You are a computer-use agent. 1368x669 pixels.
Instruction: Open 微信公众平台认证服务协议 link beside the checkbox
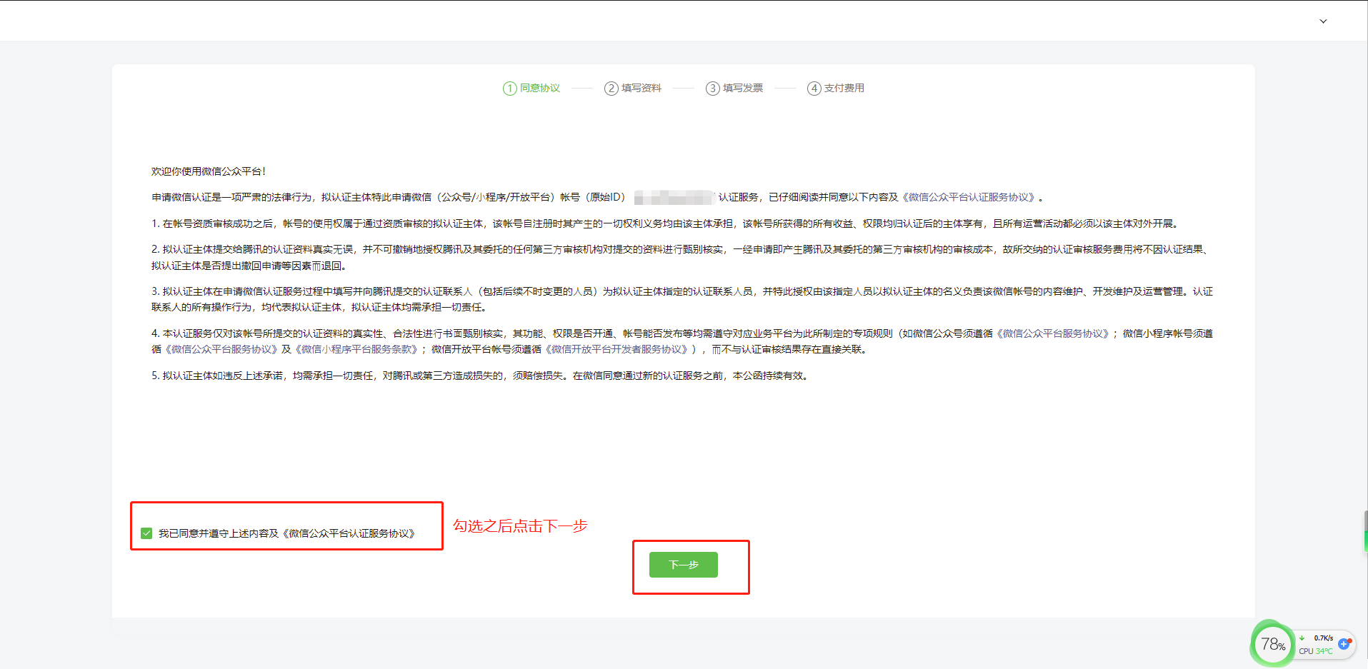[350, 533]
